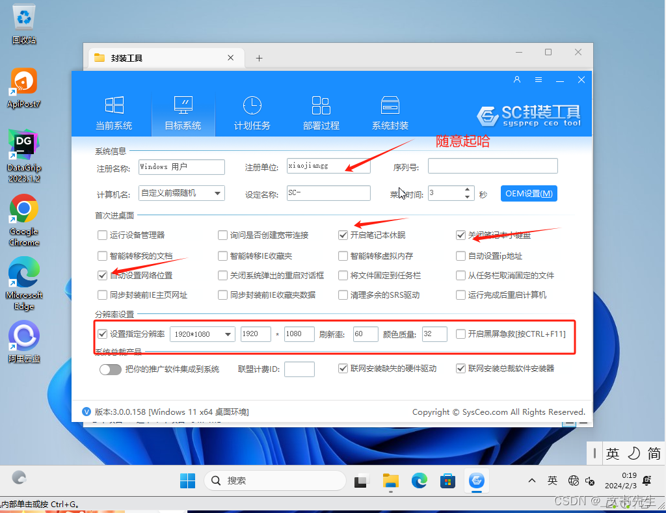
Task: Open File Explorer from taskbar
Action: coord(390,480)
